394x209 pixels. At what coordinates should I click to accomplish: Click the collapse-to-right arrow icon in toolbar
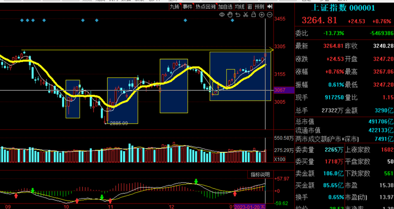pos(270,6)
